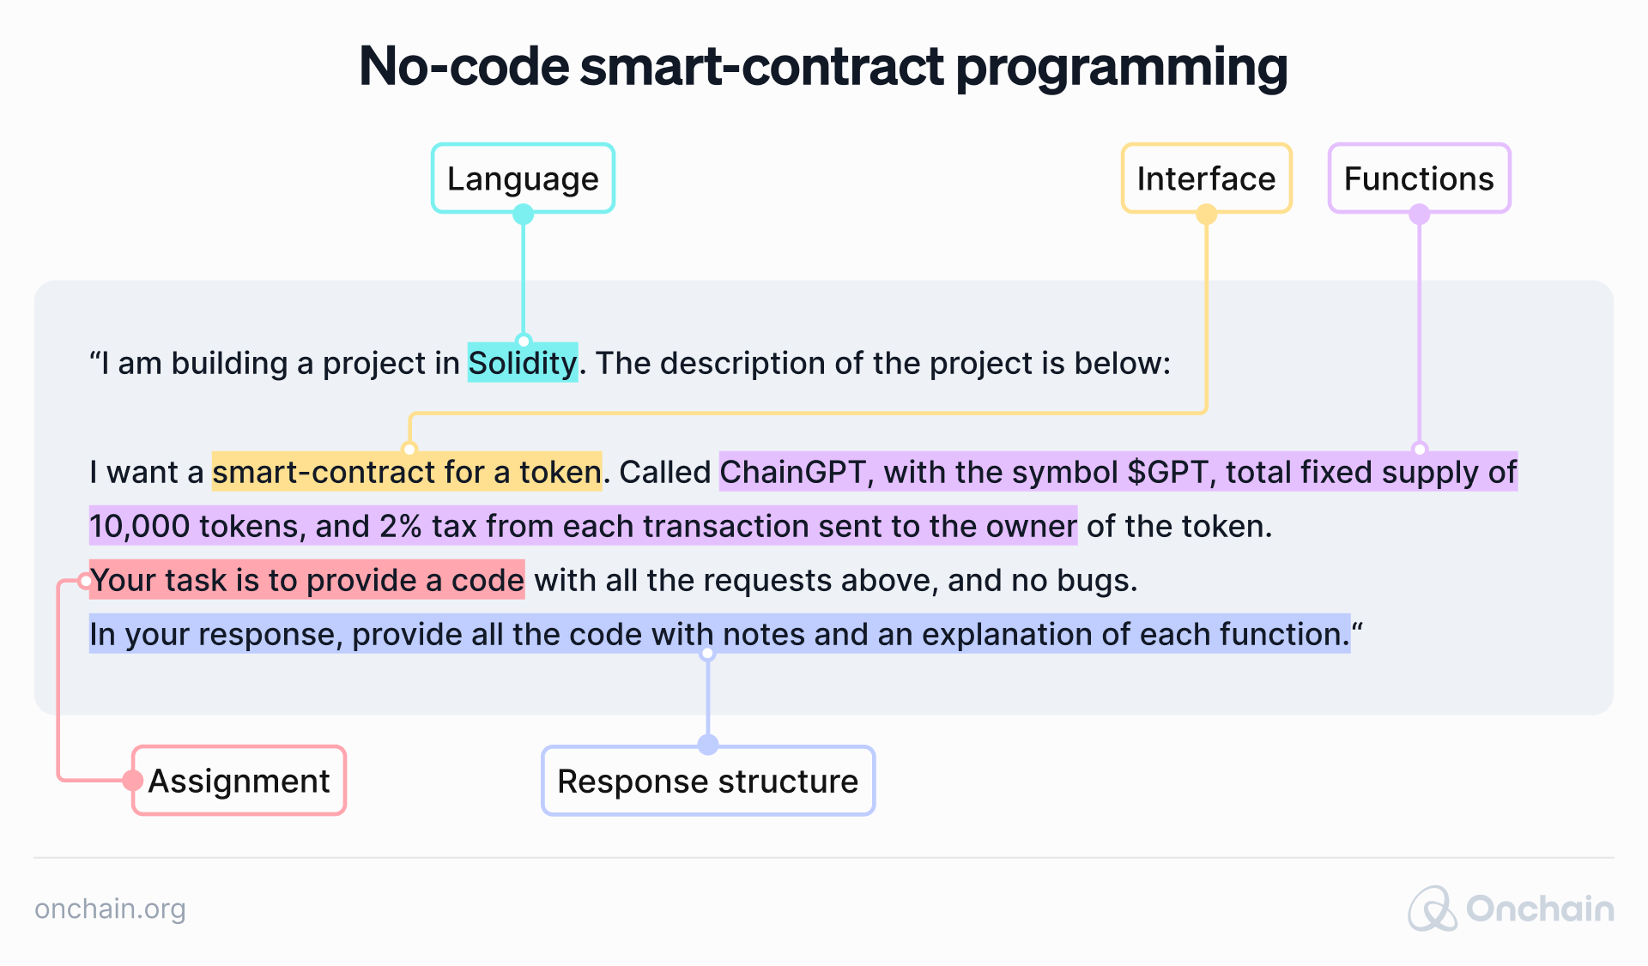Click the yellow dot below Interface label
Screen dimensions: 1648x966
coord(1206,214)
